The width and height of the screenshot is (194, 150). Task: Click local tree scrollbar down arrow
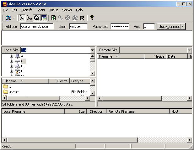tap(92, 74)
